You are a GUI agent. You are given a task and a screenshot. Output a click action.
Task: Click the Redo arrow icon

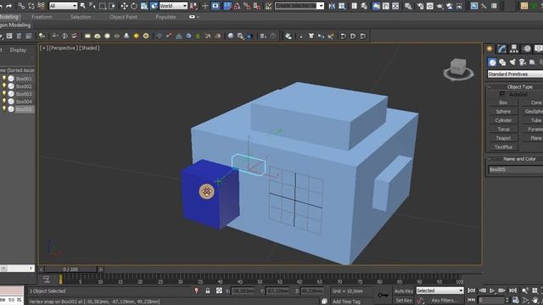(x=9, y=6)
